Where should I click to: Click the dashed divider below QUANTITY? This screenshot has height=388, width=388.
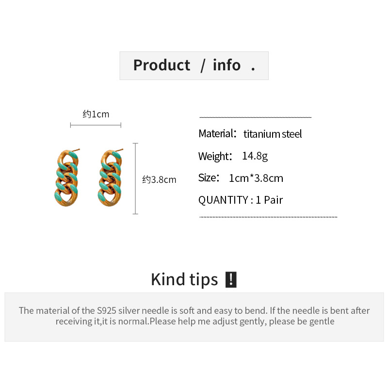tap(268, 217)
